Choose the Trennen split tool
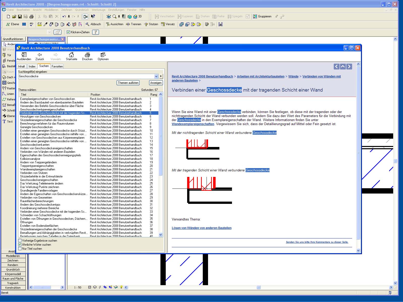403x302 pixels. (133, 24)
